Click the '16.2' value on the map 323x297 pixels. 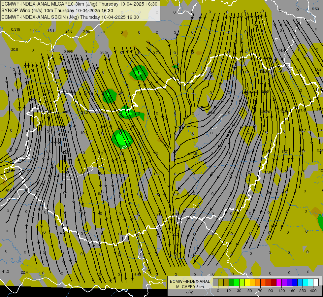click(157, 174)
